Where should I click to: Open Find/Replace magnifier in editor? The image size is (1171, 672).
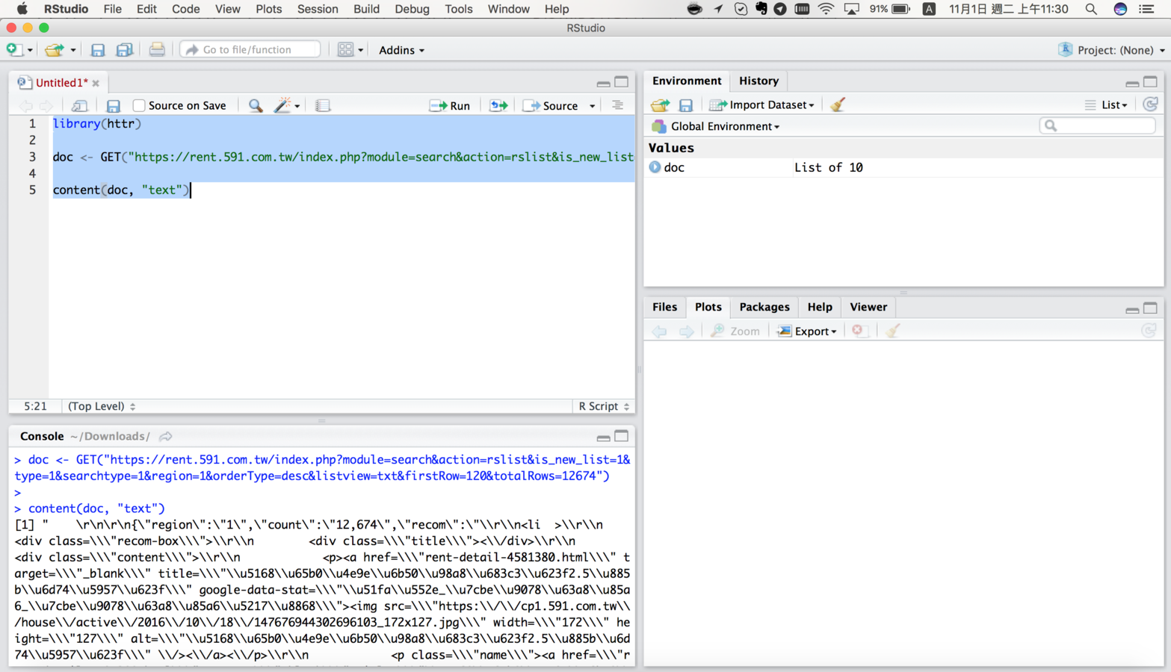click(256, 106)
